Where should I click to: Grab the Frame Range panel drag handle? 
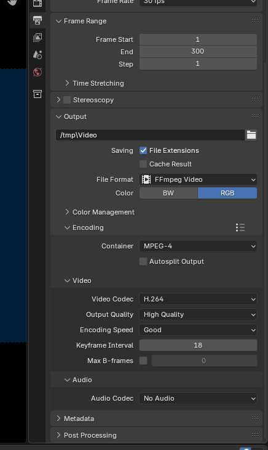point(255,21)
